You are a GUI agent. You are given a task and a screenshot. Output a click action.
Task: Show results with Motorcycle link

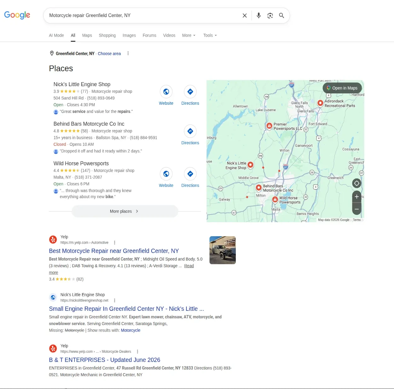point(130,330)
